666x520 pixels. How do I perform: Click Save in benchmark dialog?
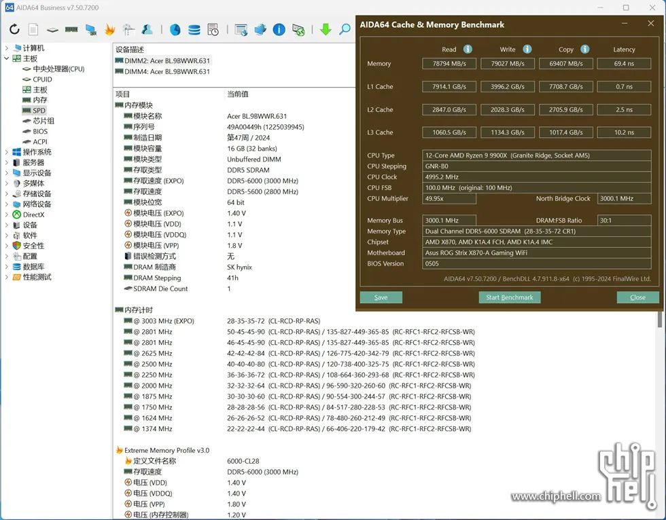381,297
